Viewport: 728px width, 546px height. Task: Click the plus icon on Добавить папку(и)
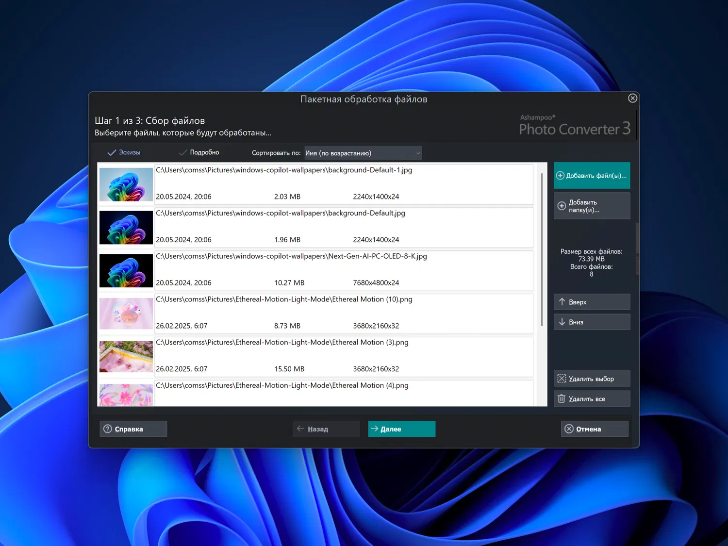[562, 206]
